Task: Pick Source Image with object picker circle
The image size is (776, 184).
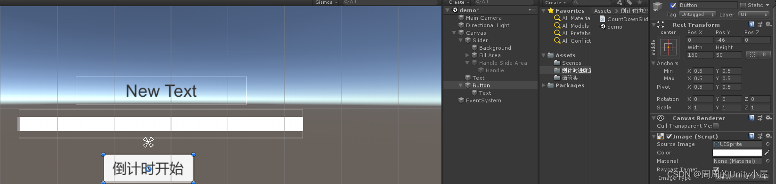Action: pos(768,144)
